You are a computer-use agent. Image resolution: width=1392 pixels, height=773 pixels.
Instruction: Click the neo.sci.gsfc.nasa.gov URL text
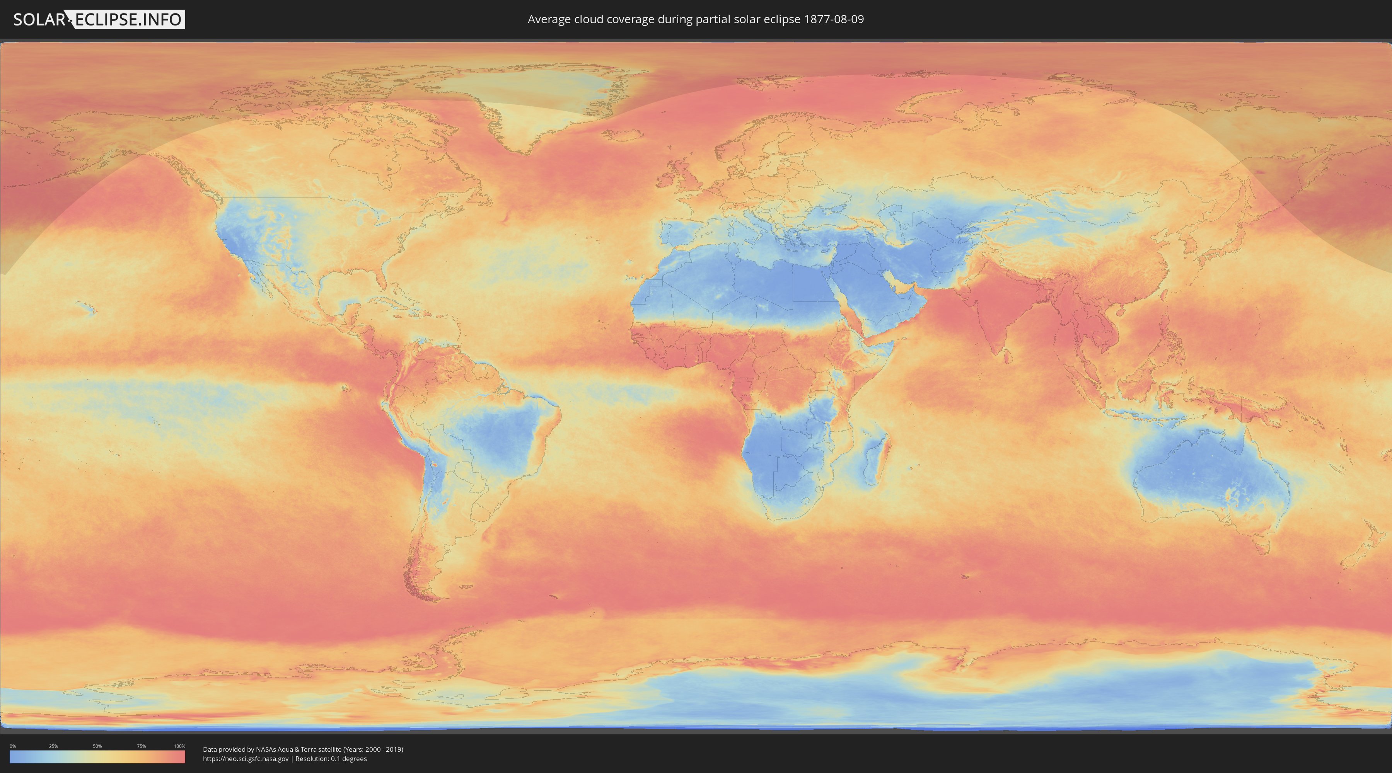point(245,759)
